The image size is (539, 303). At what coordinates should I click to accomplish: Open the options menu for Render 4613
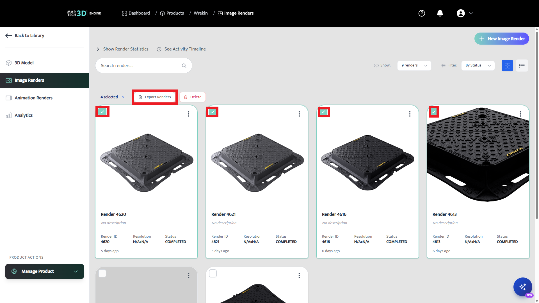click(520, 114)
